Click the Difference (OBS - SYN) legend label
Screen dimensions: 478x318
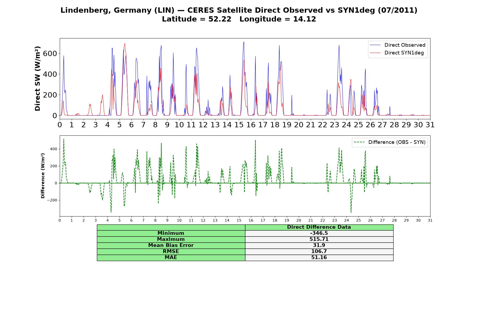click(x=397, y=142)
